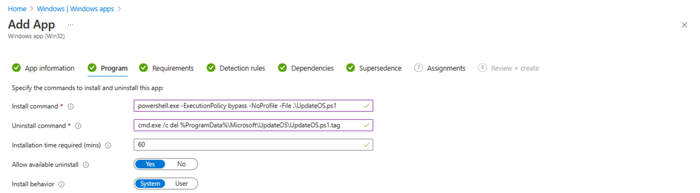Select System install behavior
Image resolution: width=700 pixels, height=193 pixels.
[x=150, y=184]
